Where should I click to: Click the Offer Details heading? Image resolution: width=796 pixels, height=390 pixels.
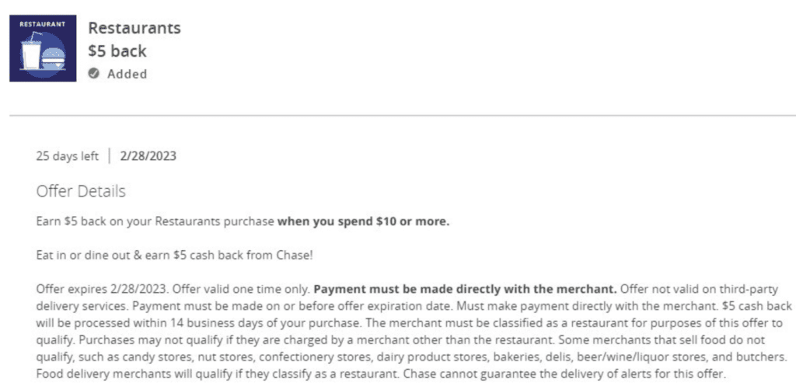tap(81, 191)
